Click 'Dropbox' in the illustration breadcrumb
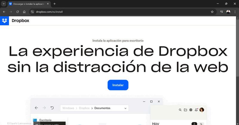The image size is (239, 125). coord(84,108)
